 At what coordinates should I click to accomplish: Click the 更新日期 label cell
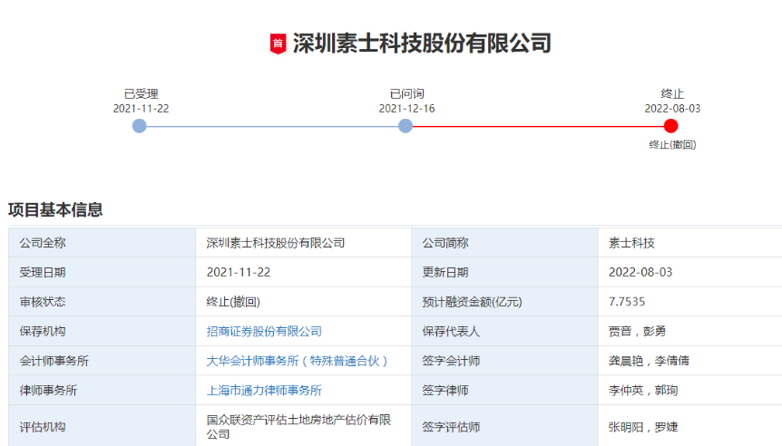pyautogui.click(x=504, y=272)
